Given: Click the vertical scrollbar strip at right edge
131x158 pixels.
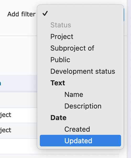Looking at the screenshot, I should [129, 79].
